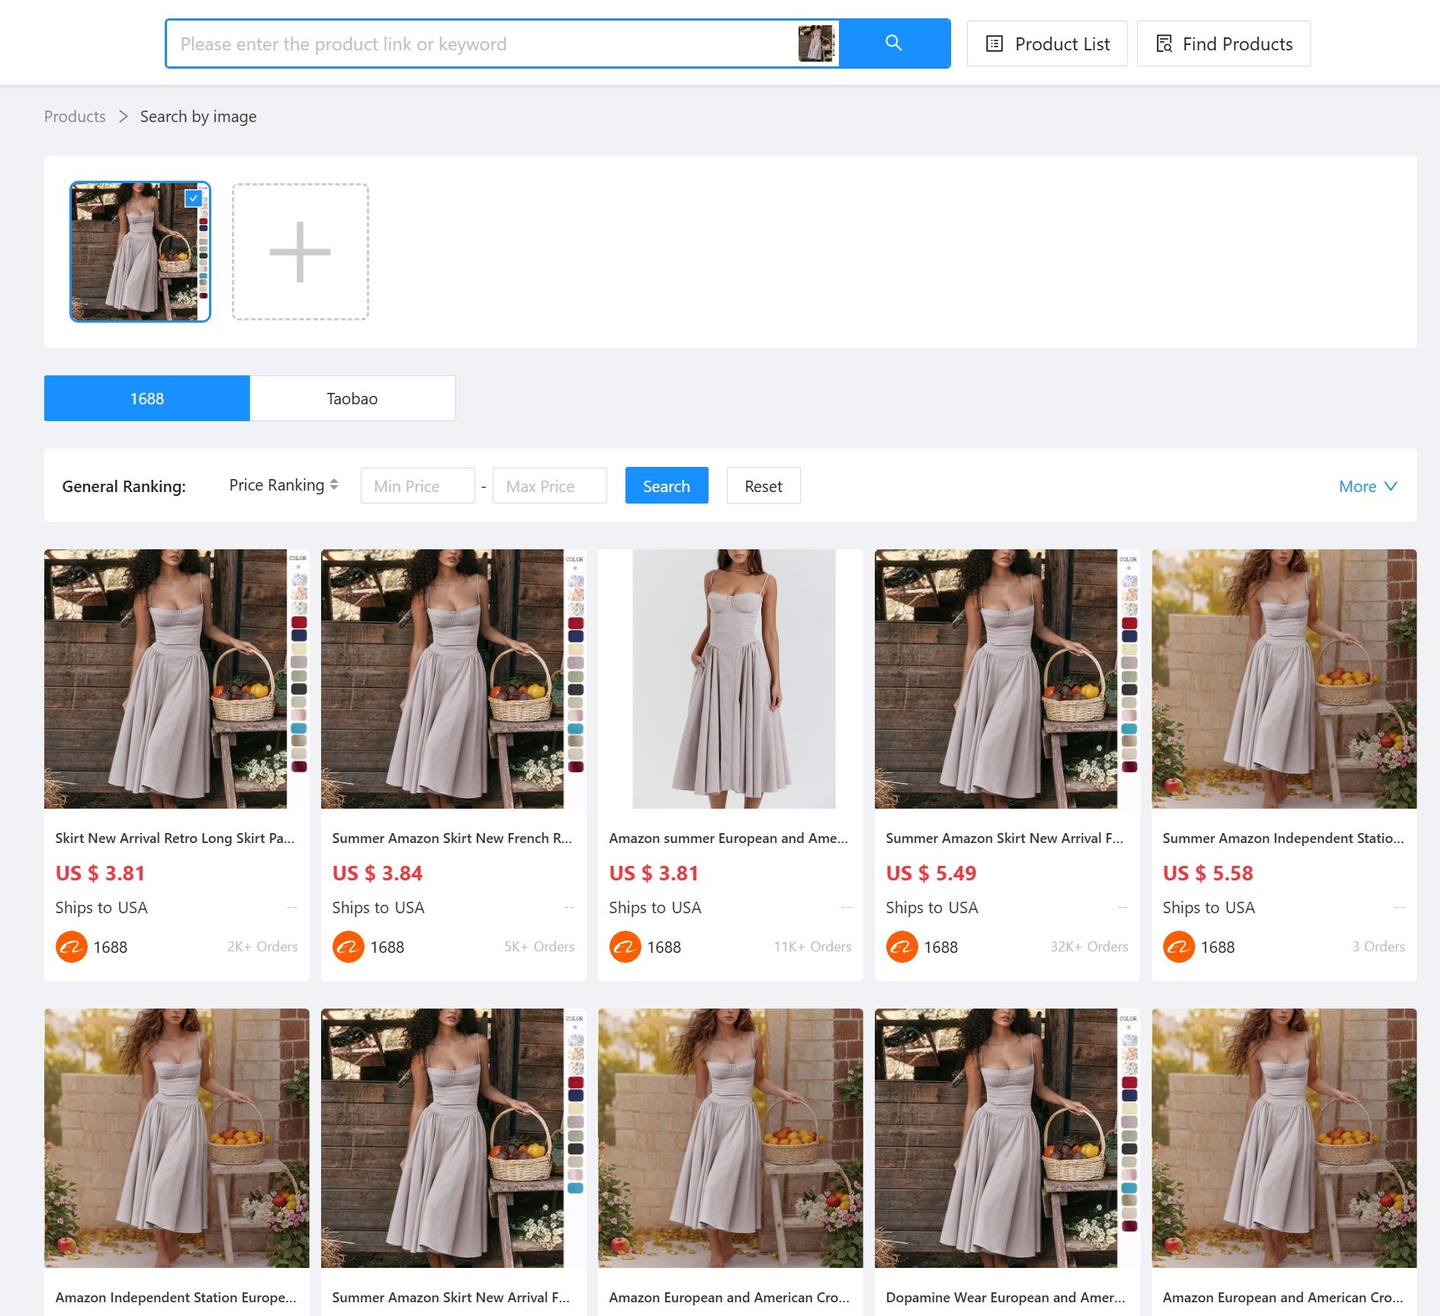Reset the price filters

point(763,486)
